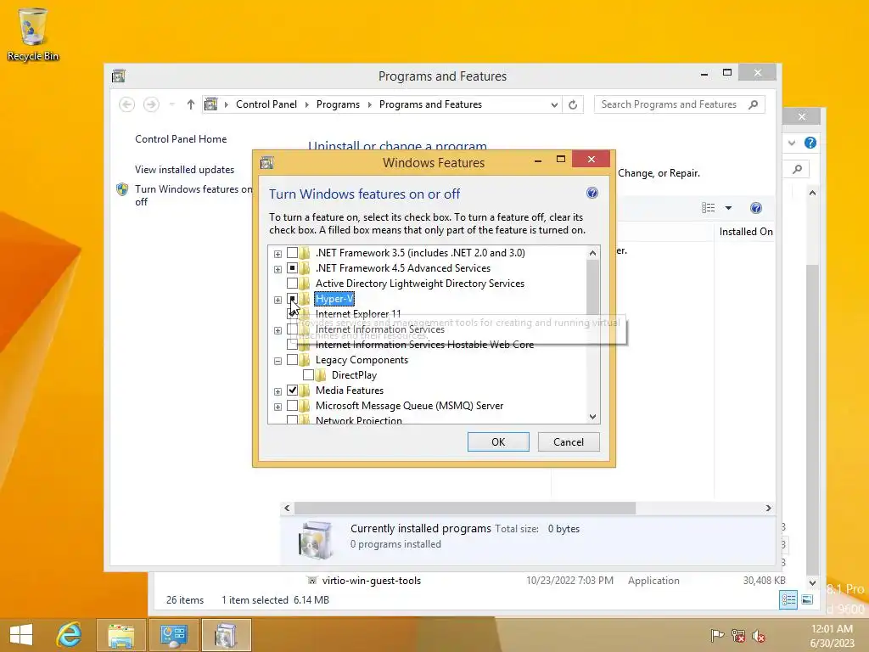Screen dimensions: 869x652
Task: Open View installed updates link
Action: (184, 170)
